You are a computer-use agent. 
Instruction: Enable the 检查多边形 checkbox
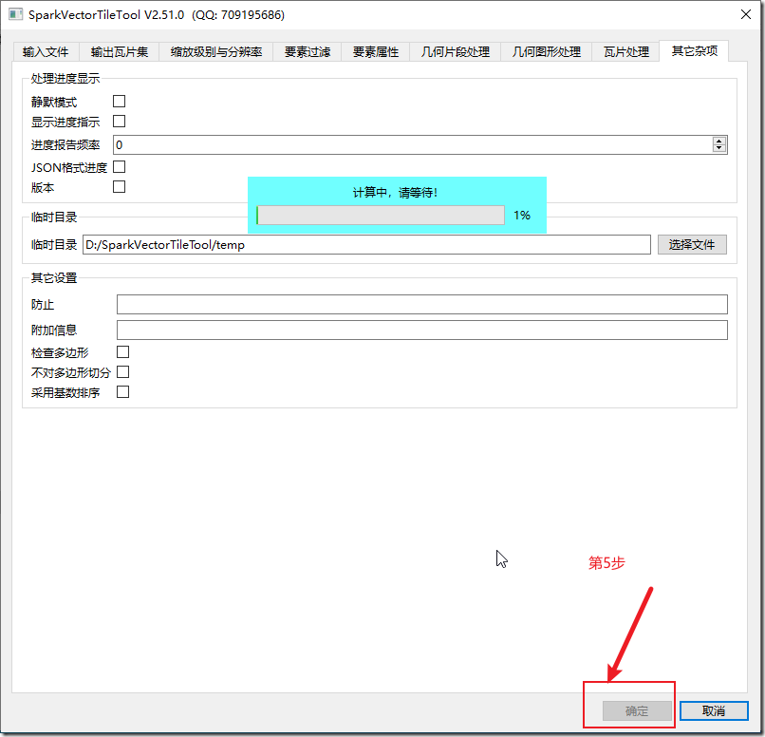(123, 352)
